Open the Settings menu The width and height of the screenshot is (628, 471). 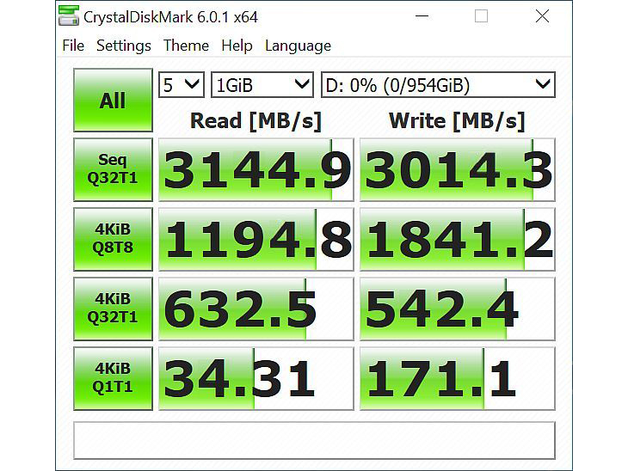coord(124,46)
